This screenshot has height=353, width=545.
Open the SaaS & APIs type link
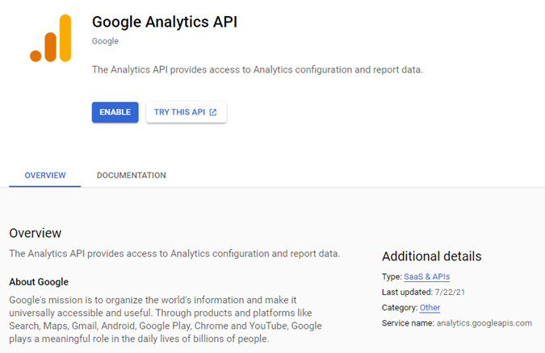coord(427,276)
